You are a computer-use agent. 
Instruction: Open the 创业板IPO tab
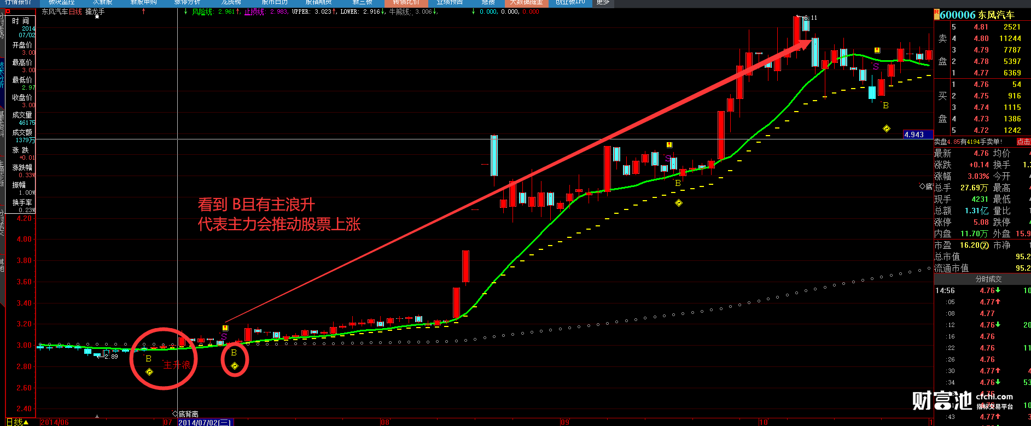tap(570, 3)
